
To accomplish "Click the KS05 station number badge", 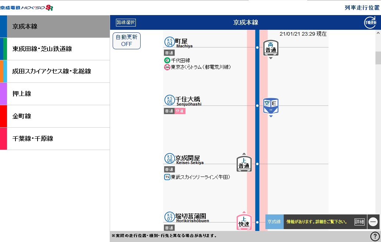I will pyautogui.click(x=170, y=100).
